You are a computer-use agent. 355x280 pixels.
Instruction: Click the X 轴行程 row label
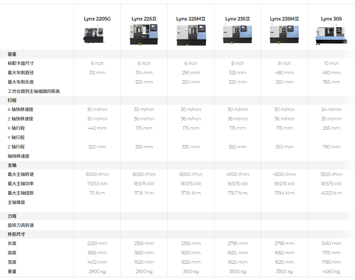pos(16,128)
